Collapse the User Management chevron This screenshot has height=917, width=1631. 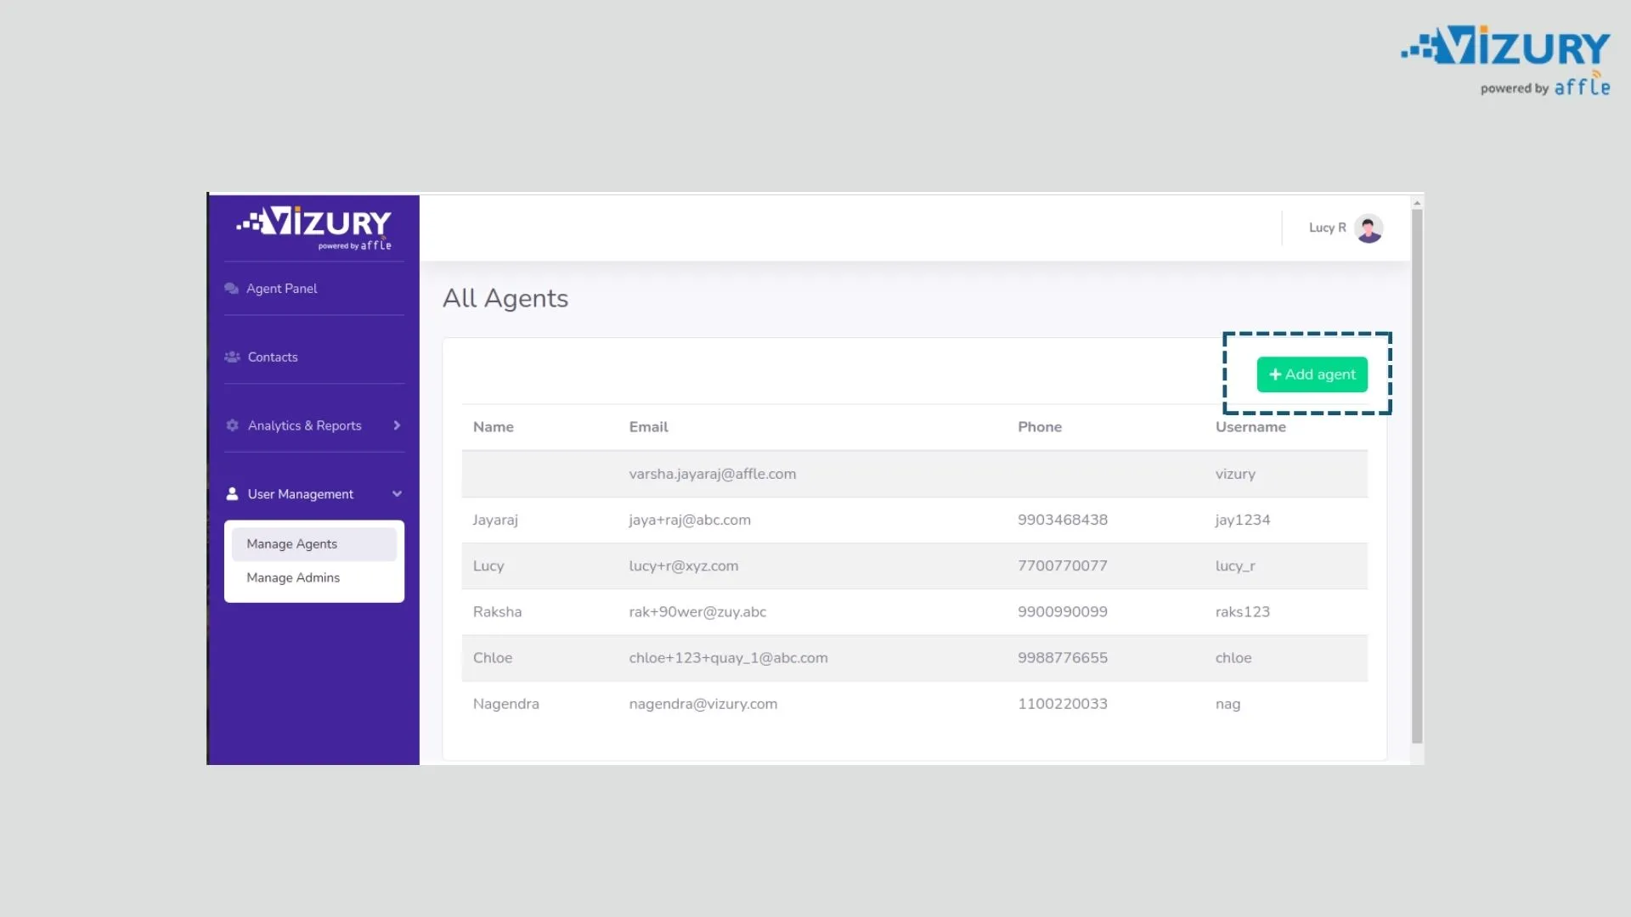click(397, 494)
